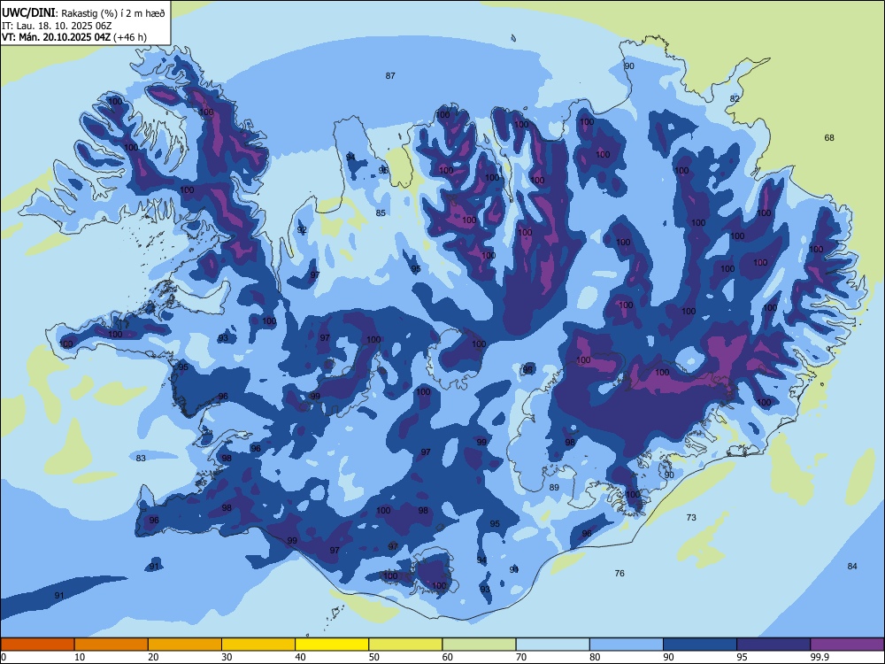
Task: Click the humidity value 87 over northern sea
Action: pyautogui.click(x=390, y=75)
